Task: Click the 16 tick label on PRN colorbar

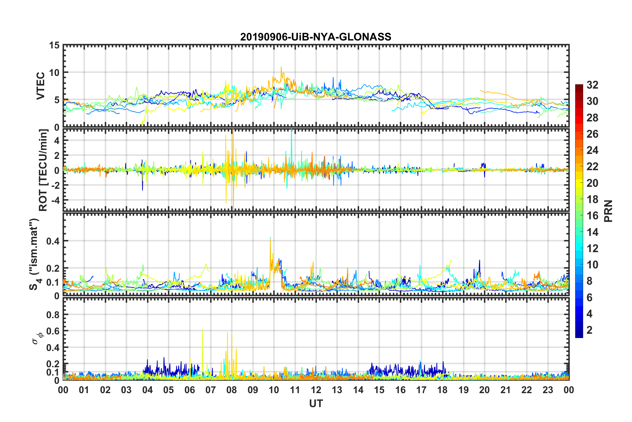Action: click(x=592, y=216)
